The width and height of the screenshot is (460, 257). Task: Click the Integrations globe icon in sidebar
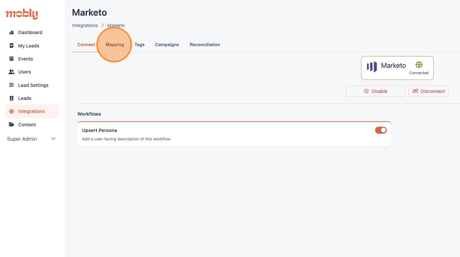(12, 111)
